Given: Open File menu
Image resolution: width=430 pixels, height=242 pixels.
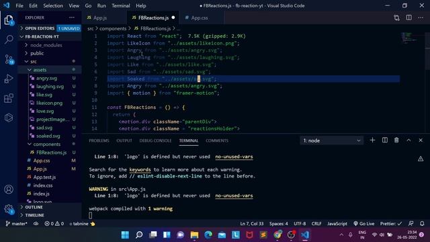Looking at the screenshot, I should 19,5.
